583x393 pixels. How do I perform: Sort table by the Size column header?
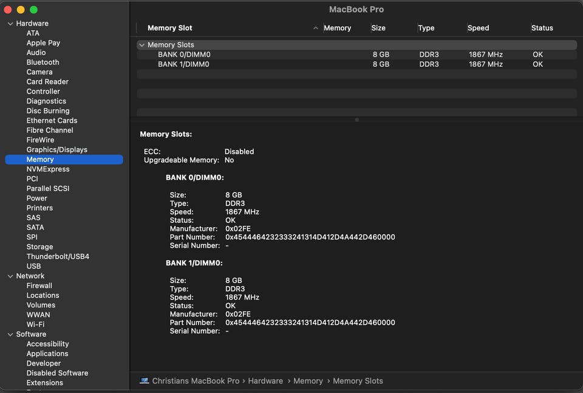[x=378, y=28]
